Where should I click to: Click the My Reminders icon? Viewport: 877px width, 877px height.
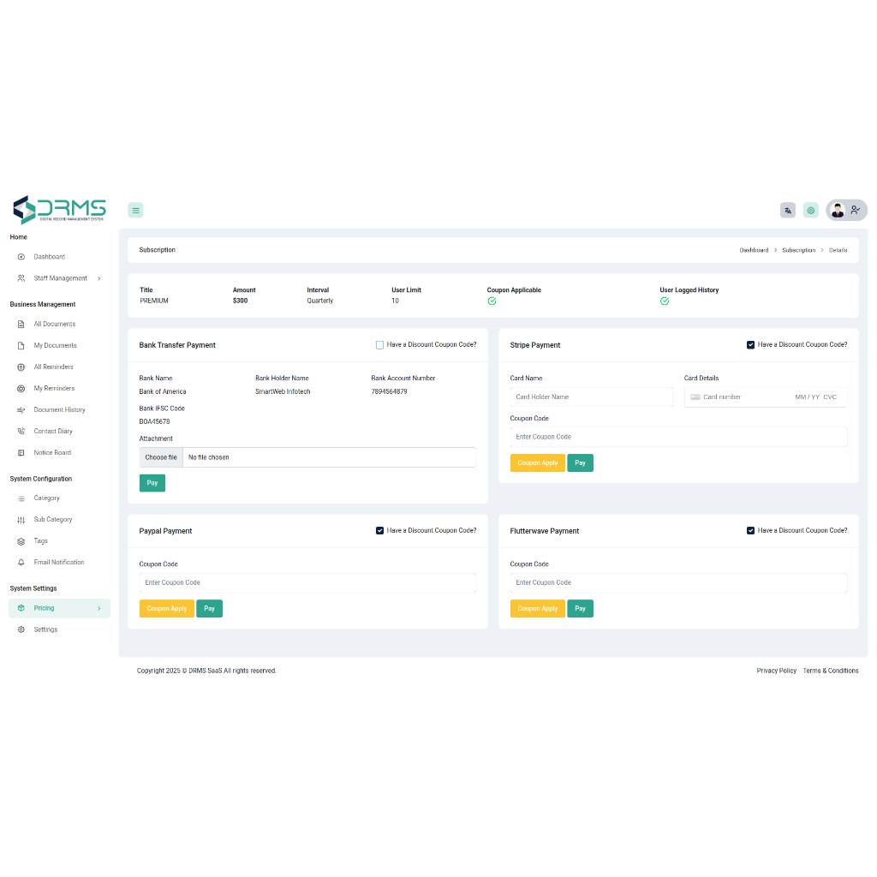coord(21,388)
